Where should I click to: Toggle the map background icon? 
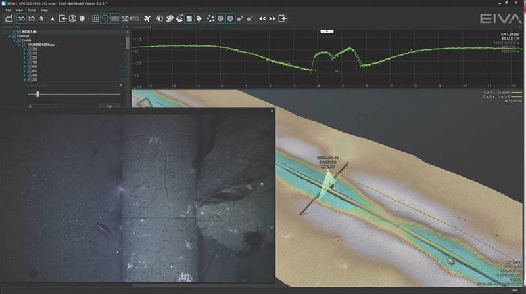point(105,19)
